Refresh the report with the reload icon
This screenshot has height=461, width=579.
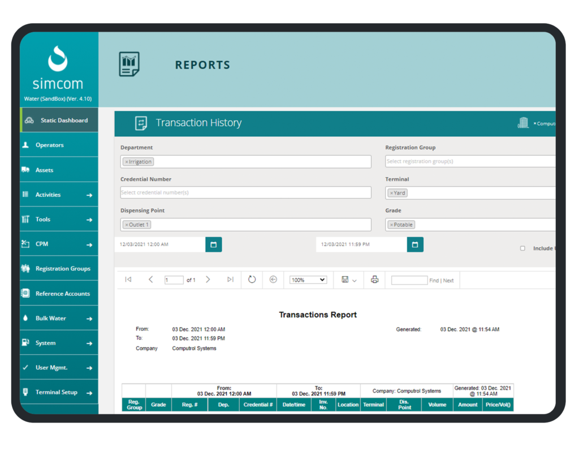tap(251, 279)
